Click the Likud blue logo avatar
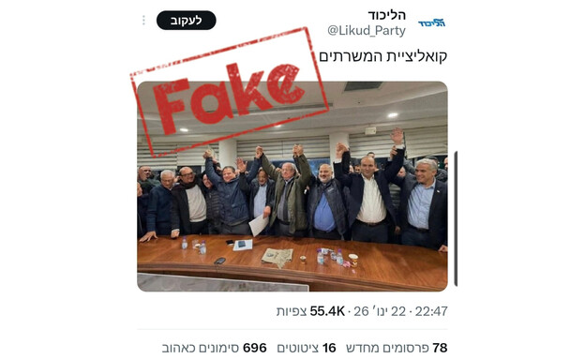585x359 pixels. coord(431,23)
